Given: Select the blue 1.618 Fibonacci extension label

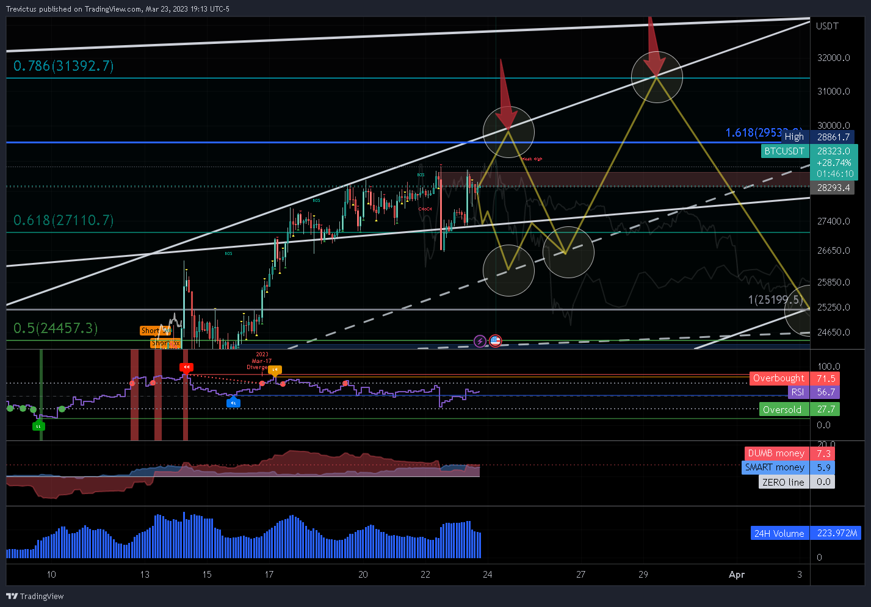Looking at the screenshot, I should [764, 132].
